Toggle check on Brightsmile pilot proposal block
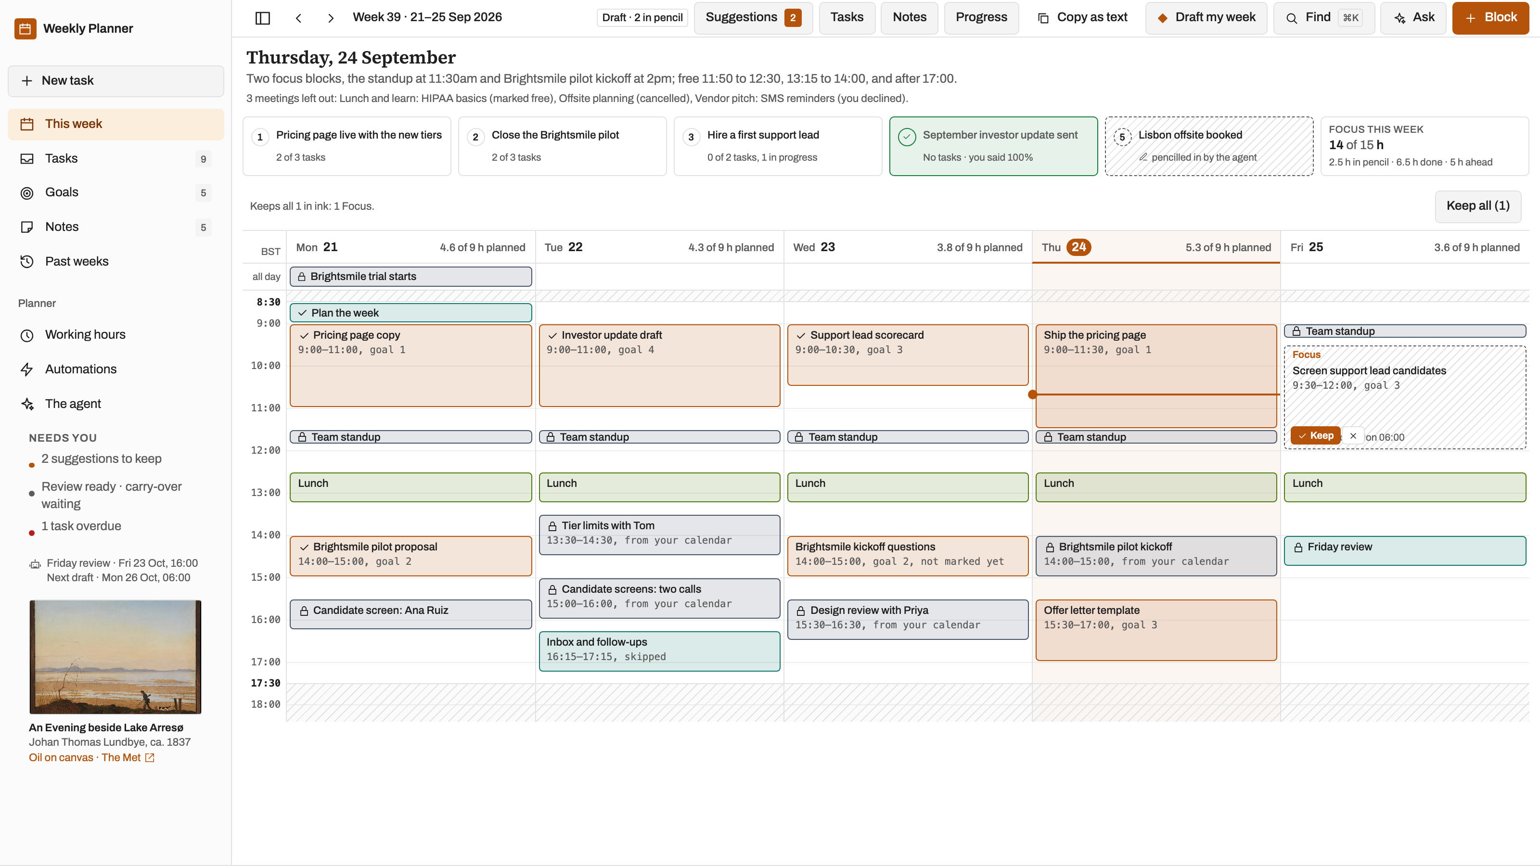The image size is (1540, 866). tap(304, 548)
